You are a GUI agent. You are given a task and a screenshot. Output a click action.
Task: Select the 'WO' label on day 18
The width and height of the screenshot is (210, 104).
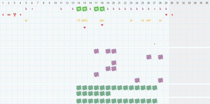(102, 21)
